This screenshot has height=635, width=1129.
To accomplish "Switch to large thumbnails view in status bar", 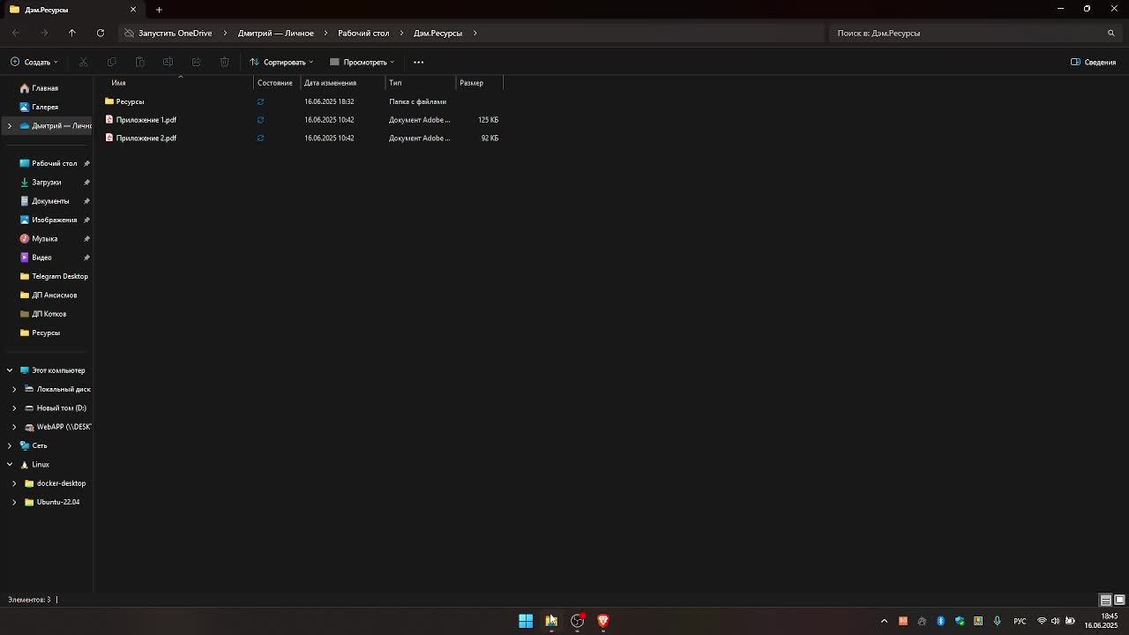I will click(x=1119, y=600).
